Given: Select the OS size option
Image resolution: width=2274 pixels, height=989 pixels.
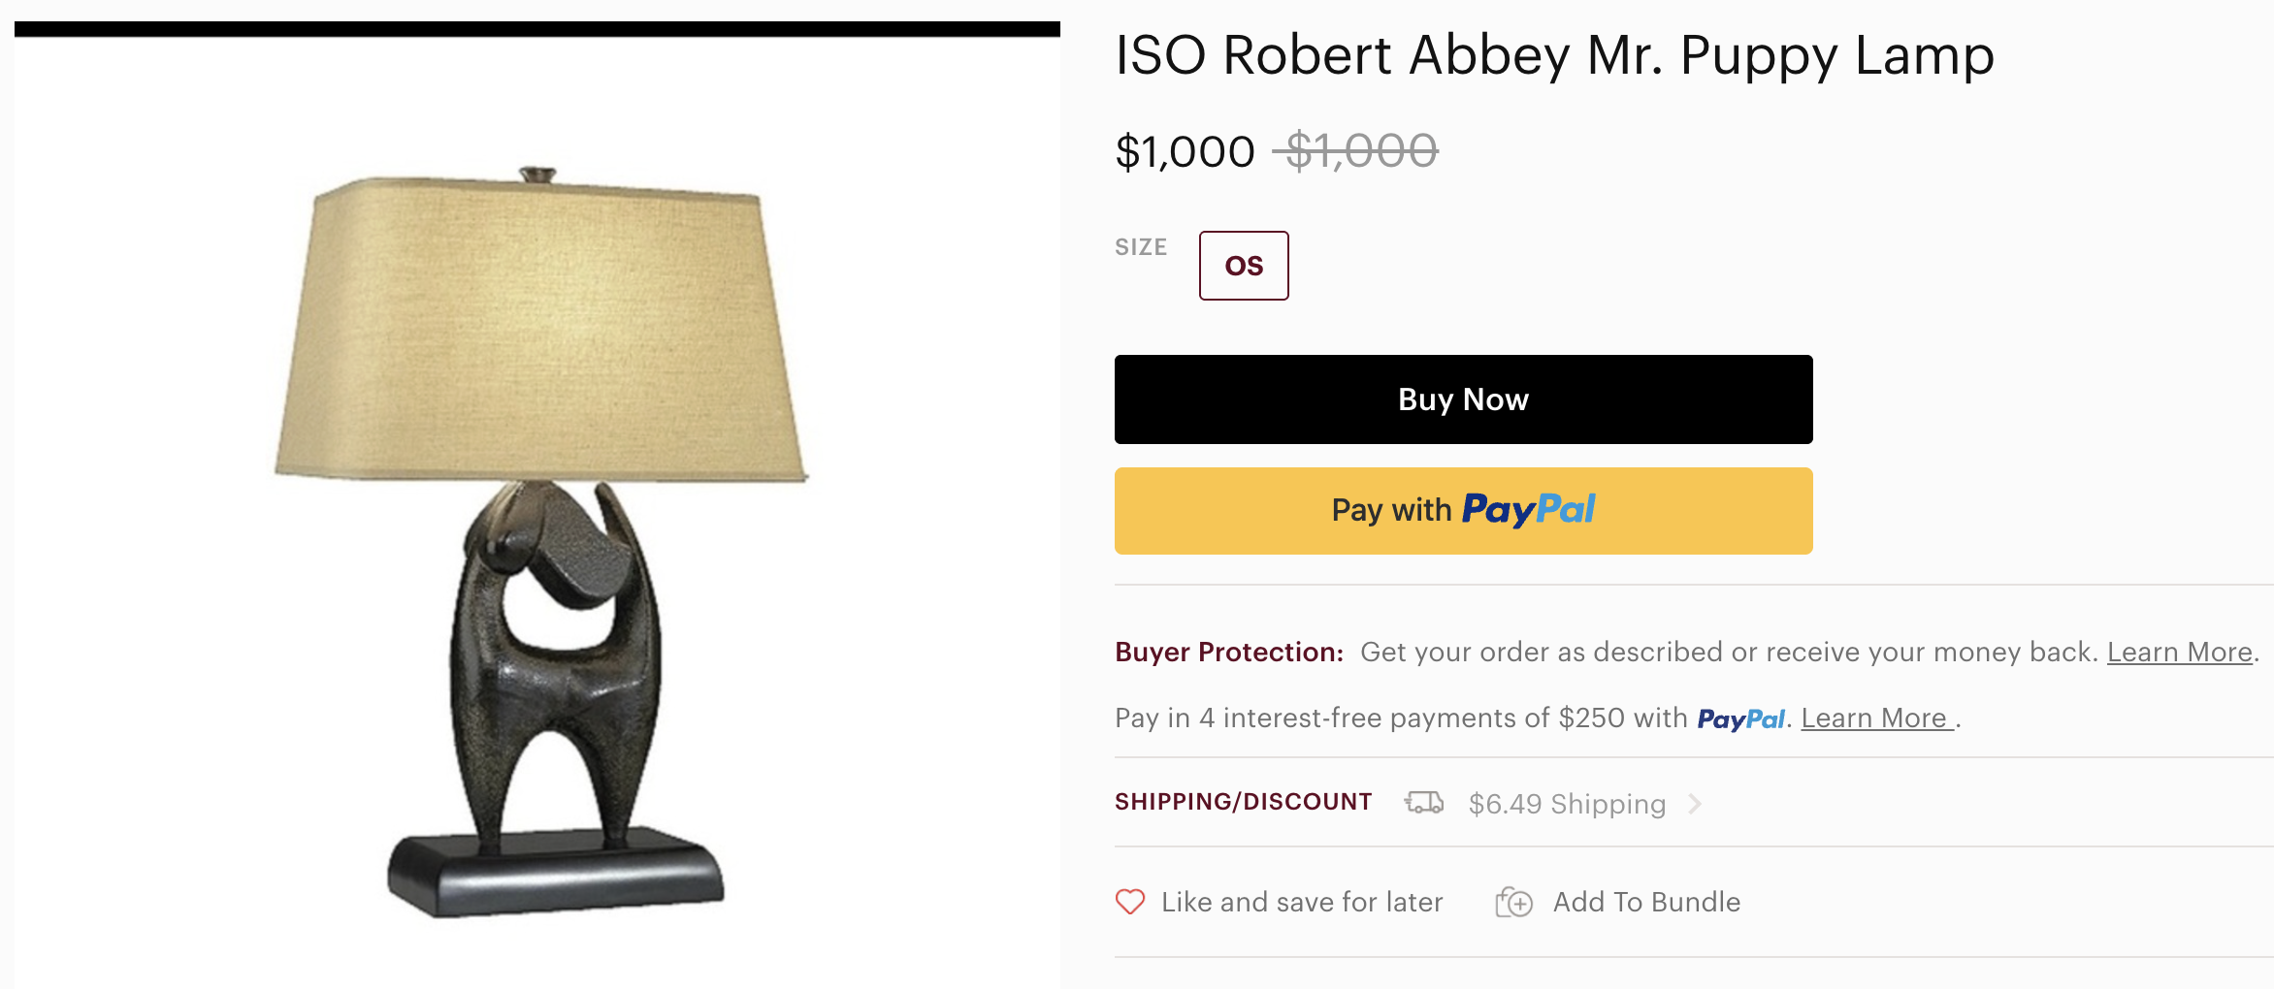Looking at the screenshot, I should click(x=1244, y=266).
